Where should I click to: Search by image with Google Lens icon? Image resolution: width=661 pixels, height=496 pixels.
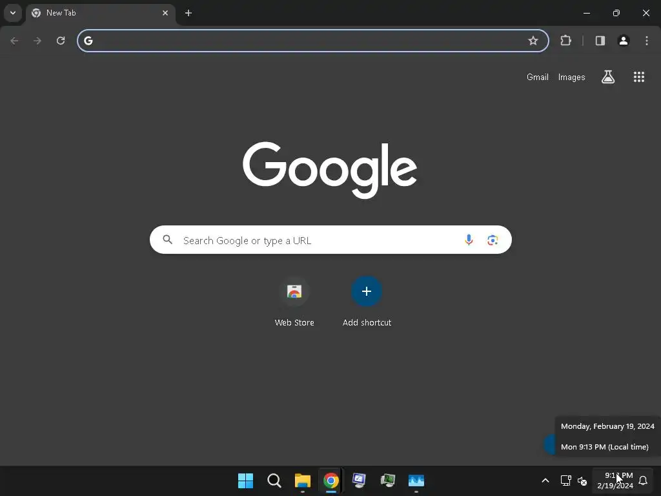tap(493, 240)
